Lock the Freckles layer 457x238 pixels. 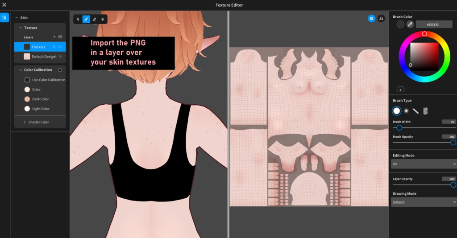click(x=54, y=47)
